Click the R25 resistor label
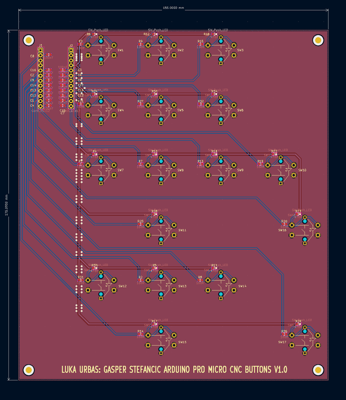Viewport: 346px width, 400px height. point(140,221)
